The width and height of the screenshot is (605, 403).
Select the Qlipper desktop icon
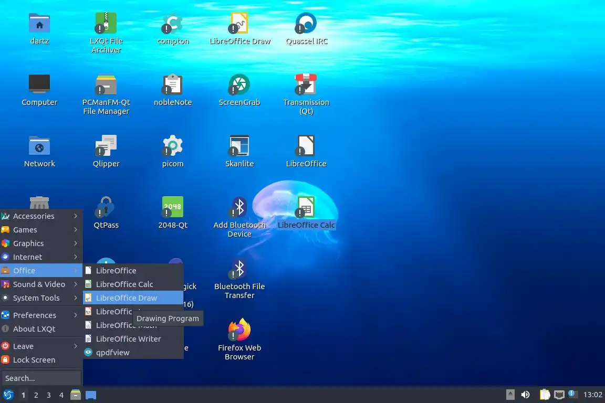coord(106,145)
